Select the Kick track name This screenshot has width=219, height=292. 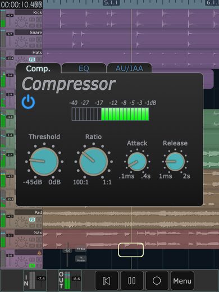click(29, 12)
